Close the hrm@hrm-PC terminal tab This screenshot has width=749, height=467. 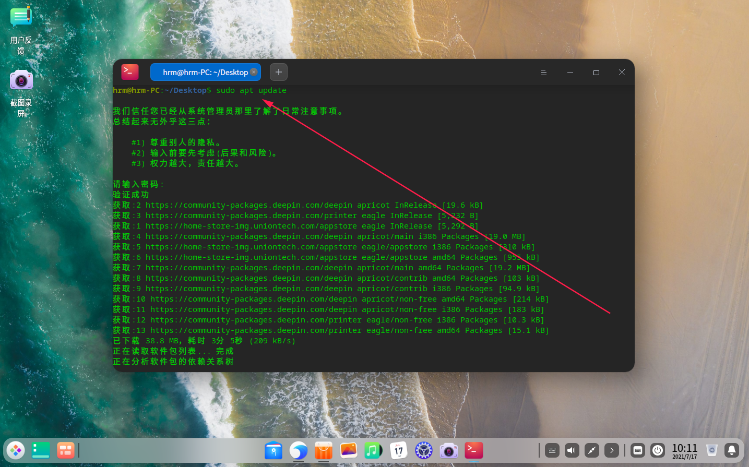(x=254, y=72)
